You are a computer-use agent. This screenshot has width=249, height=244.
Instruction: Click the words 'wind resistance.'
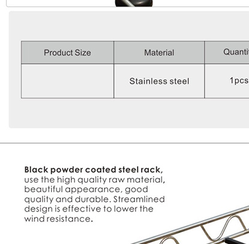[59, 219]
